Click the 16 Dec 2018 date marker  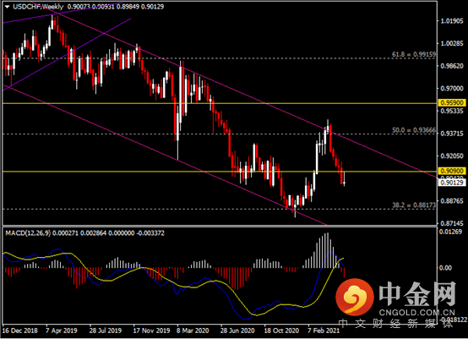click(20, 331)
